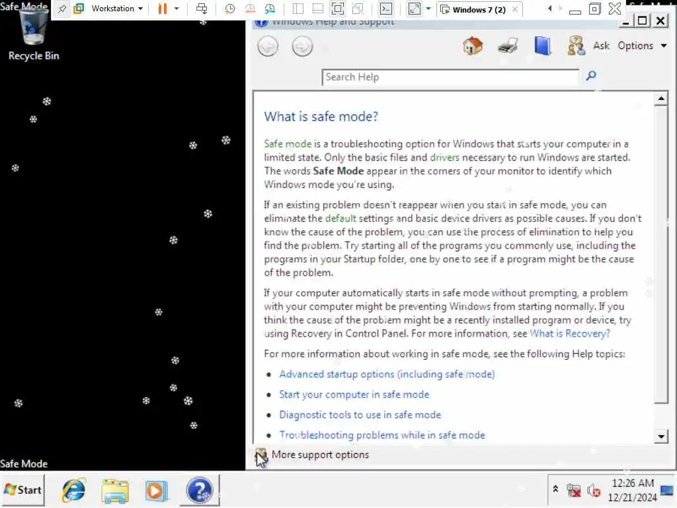Open the 'drivers' glossary term link
Image resolution: width=677 pixels, height=508 pixels.
(x=445, y=157)
